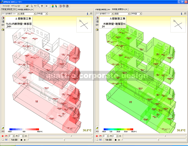Select the zoom magnifier tool

tap(39, 6)
